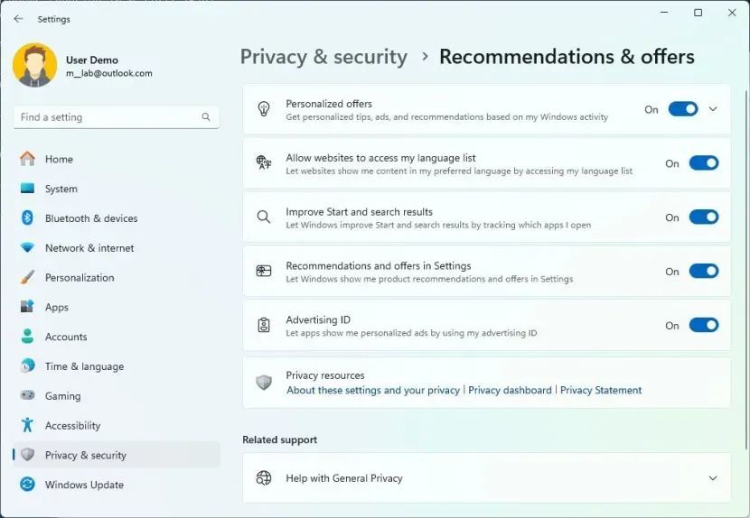Screen dimensions: 750x518
Task: Turn off the Personalized offers toggle
Action: 683,109
